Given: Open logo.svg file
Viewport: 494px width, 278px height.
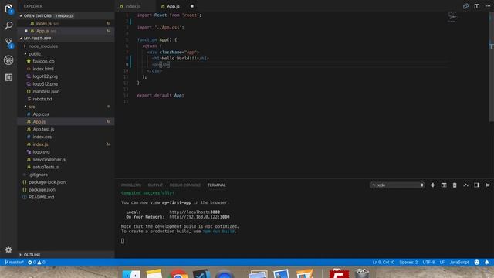Looking at the screenshot, I should pyautogui.click(x=66, y=152).
